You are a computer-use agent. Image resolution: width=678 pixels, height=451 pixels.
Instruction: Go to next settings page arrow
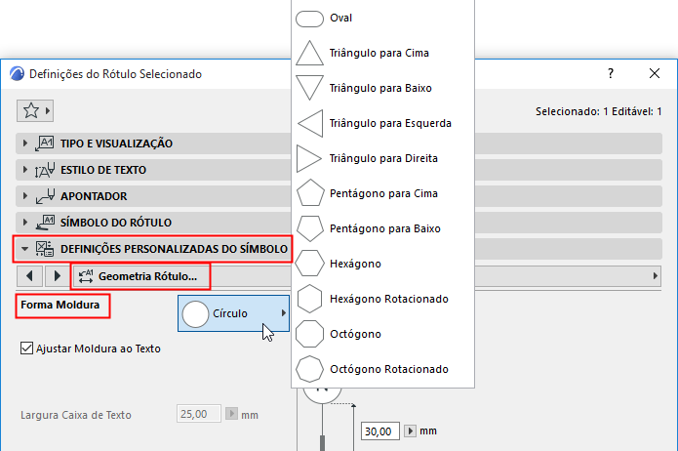coord(58,276)
